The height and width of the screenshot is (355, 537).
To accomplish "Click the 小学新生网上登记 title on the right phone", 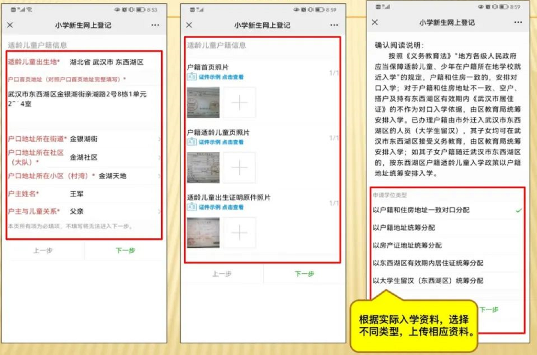I will pos(447,23).
